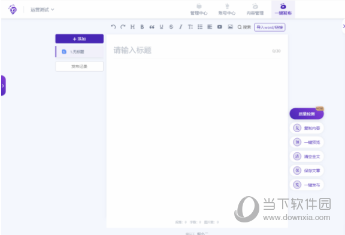Screen dimensions: 345x235
Task: Open 管理中心 tab
Action: 199,10
